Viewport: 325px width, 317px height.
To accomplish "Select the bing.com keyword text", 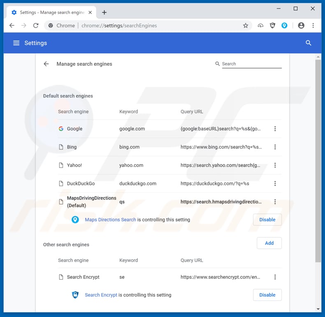I will [129, 147].
